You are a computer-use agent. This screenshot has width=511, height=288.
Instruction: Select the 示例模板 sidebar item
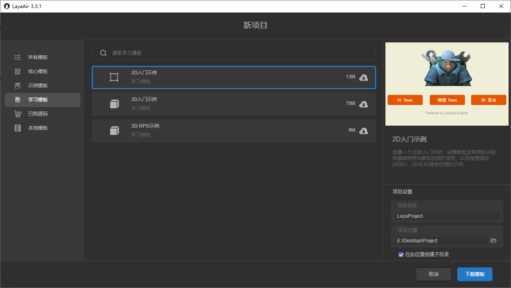pos(38,86)
